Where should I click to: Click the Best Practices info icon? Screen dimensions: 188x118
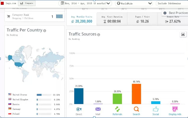pyautogui.click(x=165, y=13)
